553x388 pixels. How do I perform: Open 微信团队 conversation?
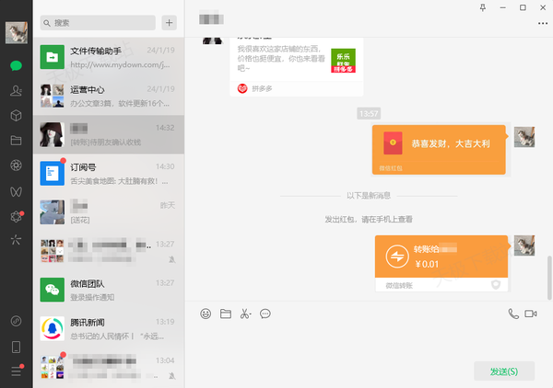click(109, 290)
